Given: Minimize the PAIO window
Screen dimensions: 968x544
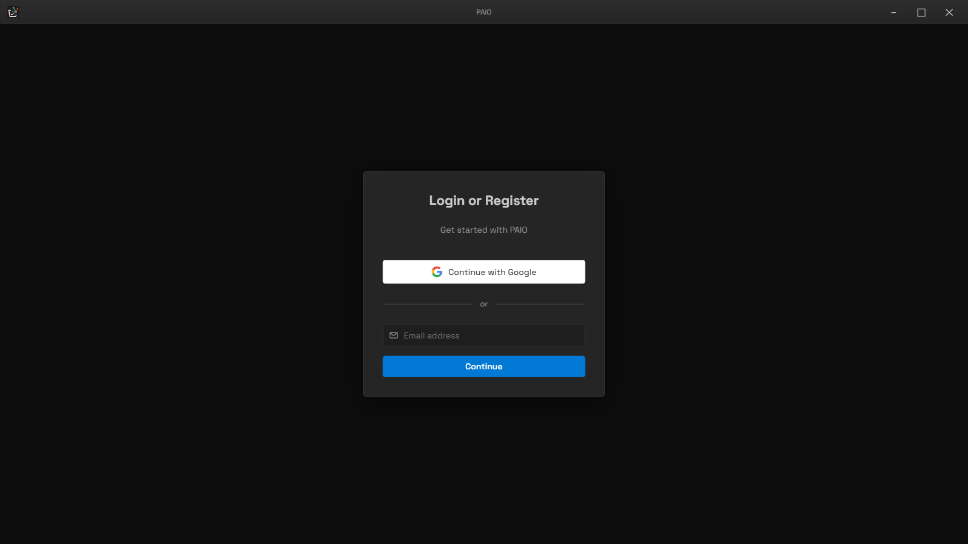Looking at the screenshot, I should point(894,12).
